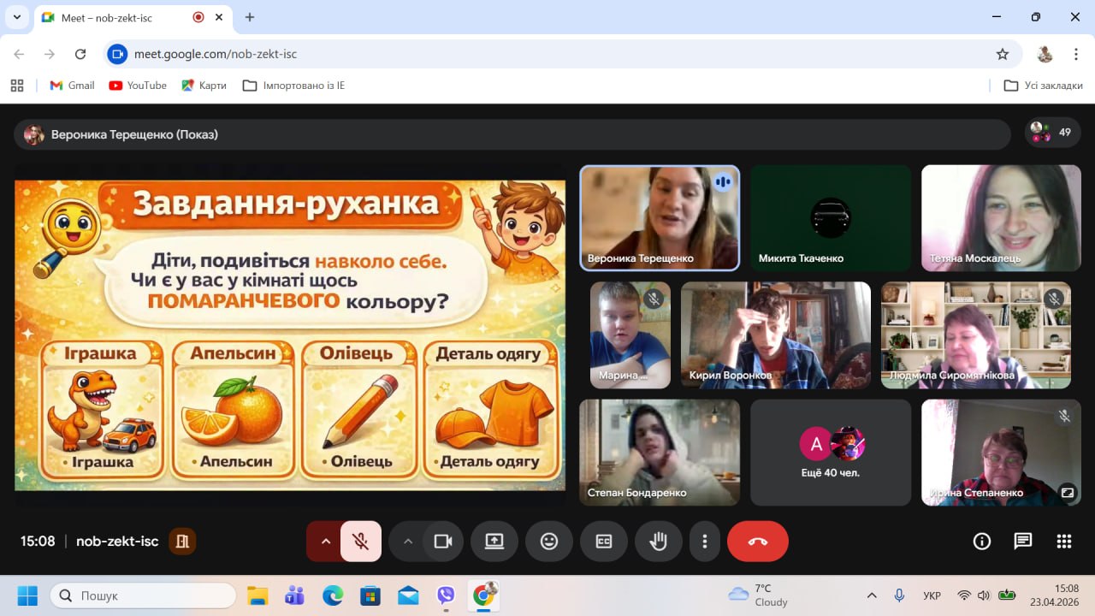Expand audio settings arrow beside microphone
The height and width of the screenshot is (616, 1095).
[x=325, y=541]
